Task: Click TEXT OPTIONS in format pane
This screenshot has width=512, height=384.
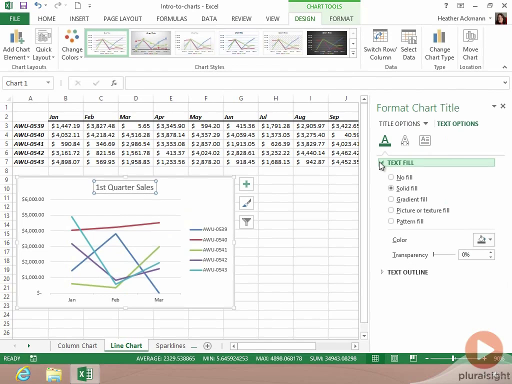Action: point(457,124)
